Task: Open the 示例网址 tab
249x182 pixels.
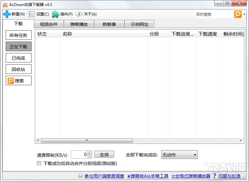Action: tap(139, 24)
